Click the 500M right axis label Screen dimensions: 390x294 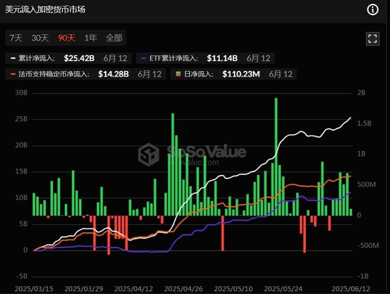[366, 184]
